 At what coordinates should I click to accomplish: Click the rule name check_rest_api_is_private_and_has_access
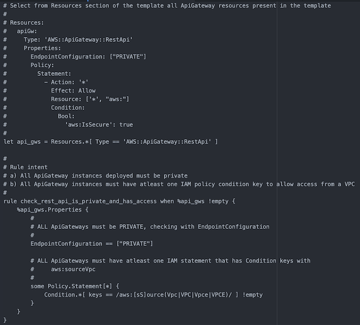coord(88,201)
